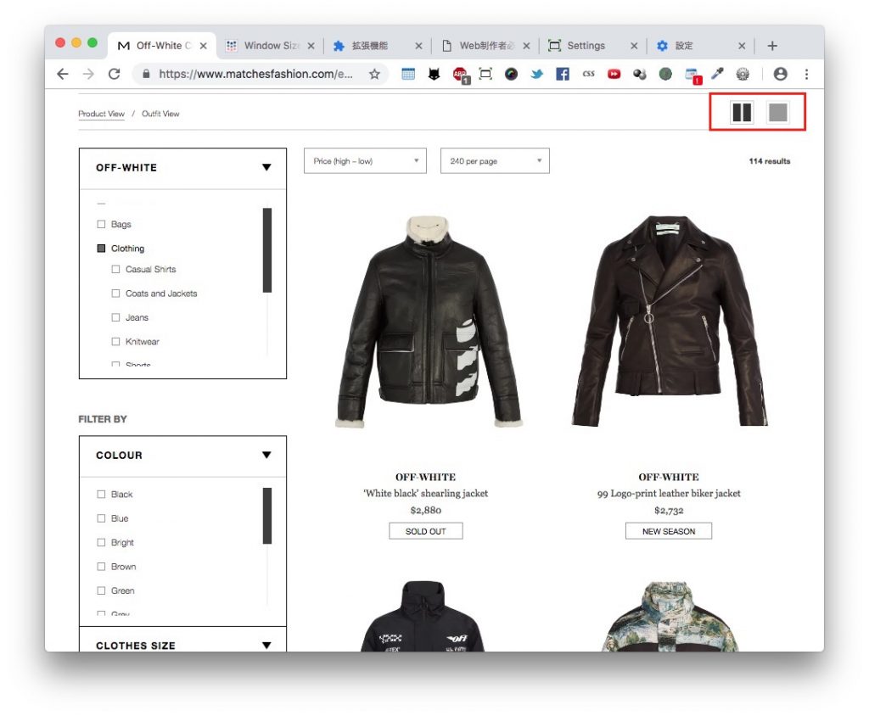Open the grey spheres extension icon
This screenshot has width=869, height=716.
click(640, 74)
